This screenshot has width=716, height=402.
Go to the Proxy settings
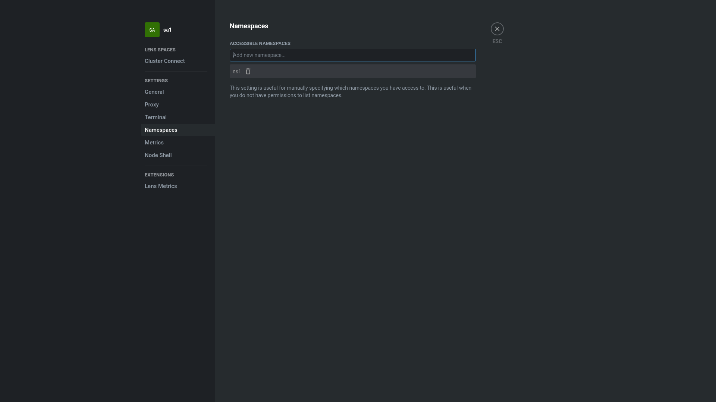coord(151,105)
